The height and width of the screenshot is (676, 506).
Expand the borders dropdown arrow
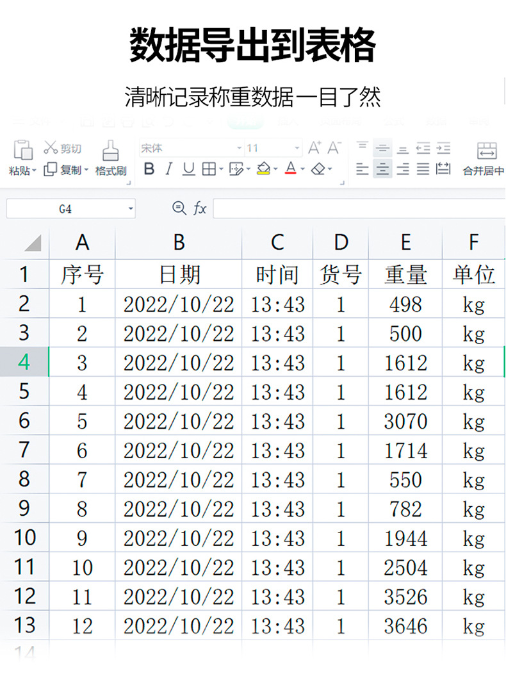[x=221, y=169]
